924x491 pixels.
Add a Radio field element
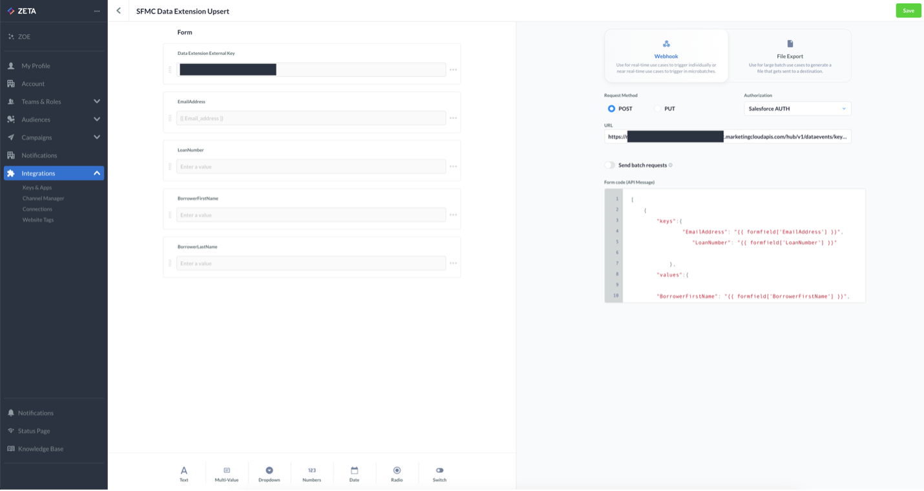coord(397,474)
